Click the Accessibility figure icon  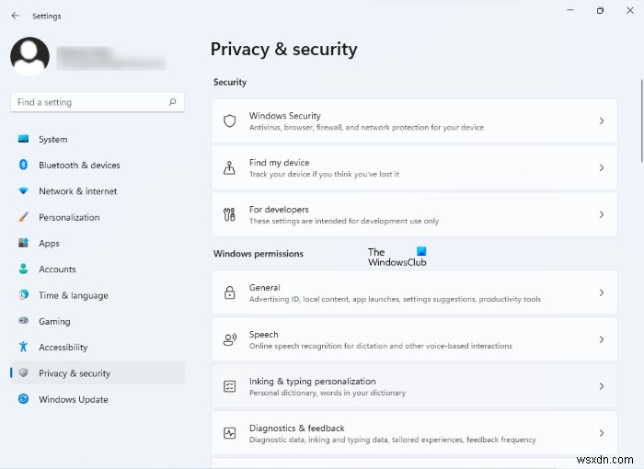click(x=23, y=347)
